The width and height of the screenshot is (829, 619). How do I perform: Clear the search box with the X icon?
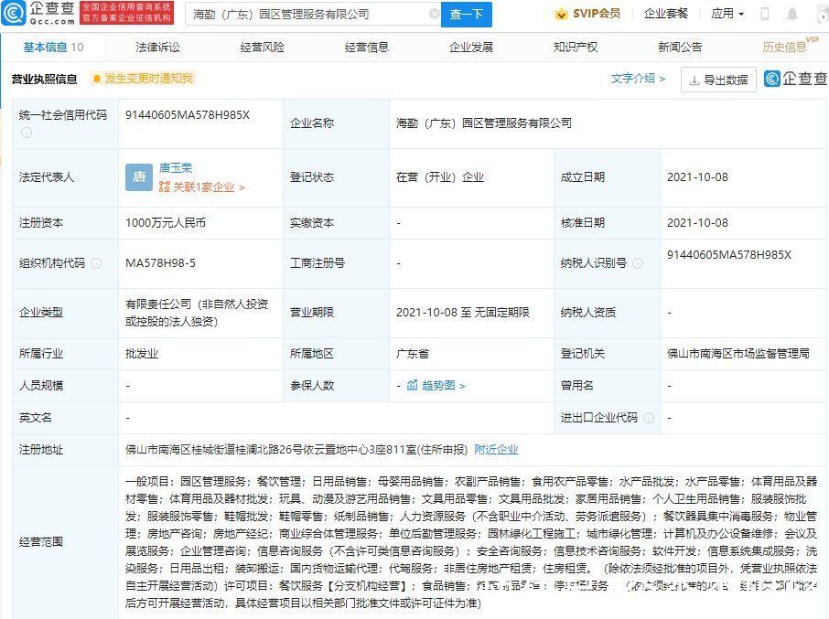[x=434, y=15]
